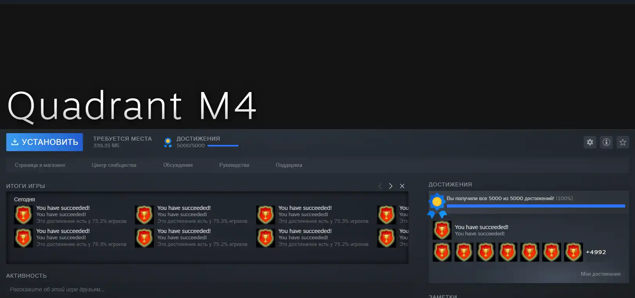
Task: Click АКТИВНОСТЬ section heading
Action: pyautogui.click(x=26, y=276)
